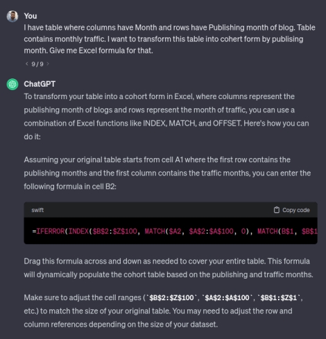The height and width of the screenshot is (339, 326).
Task: Click the swift language label
Action: click(37, 210)
